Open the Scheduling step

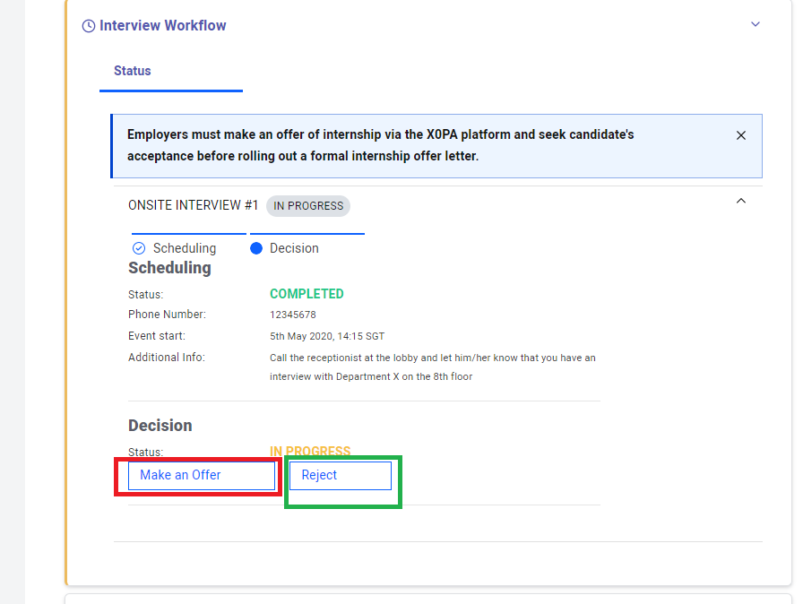pos(185,248)
